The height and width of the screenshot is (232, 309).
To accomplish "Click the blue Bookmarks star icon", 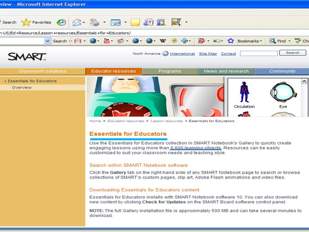I will pyautogui.click(x=230, y=41).
